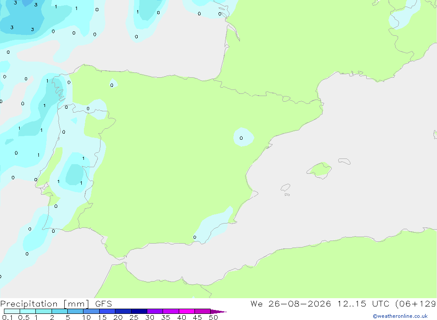The image size is (437, 320).
Task: Click the green Mallorca island
Action: (x=320, y=170)
